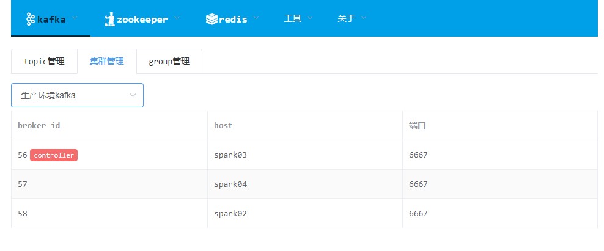Open the 工具 menu
Image resolution: width=604 pixels, height=251 pixels.
click(298, 18)
